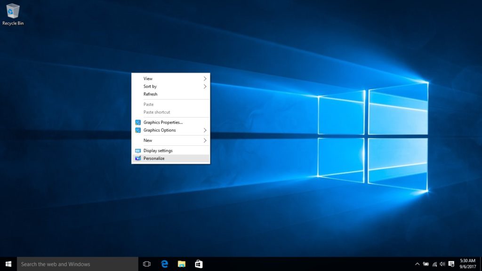Select the Paste shortcut menu entry
The height and width of the screenshot is (271, 482).
tap(170, 112)
